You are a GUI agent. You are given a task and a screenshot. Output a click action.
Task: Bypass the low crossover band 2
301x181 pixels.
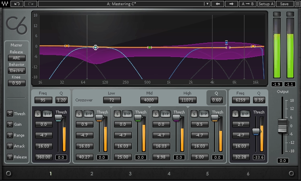click(x=88, y=114)
